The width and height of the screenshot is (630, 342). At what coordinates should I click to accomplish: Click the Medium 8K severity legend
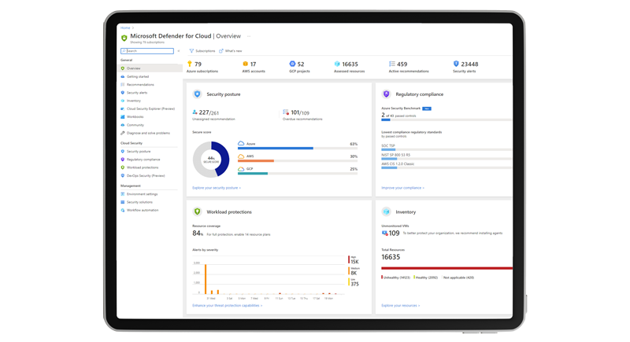354,271
